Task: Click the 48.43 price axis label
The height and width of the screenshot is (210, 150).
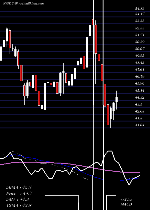Action: pyautogui.click(x=140, y=62)
